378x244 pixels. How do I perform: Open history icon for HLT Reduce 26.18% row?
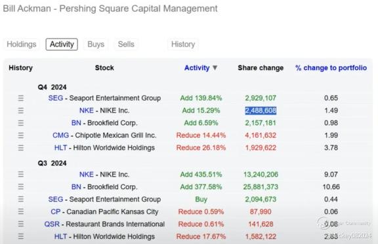coord(21,148)
